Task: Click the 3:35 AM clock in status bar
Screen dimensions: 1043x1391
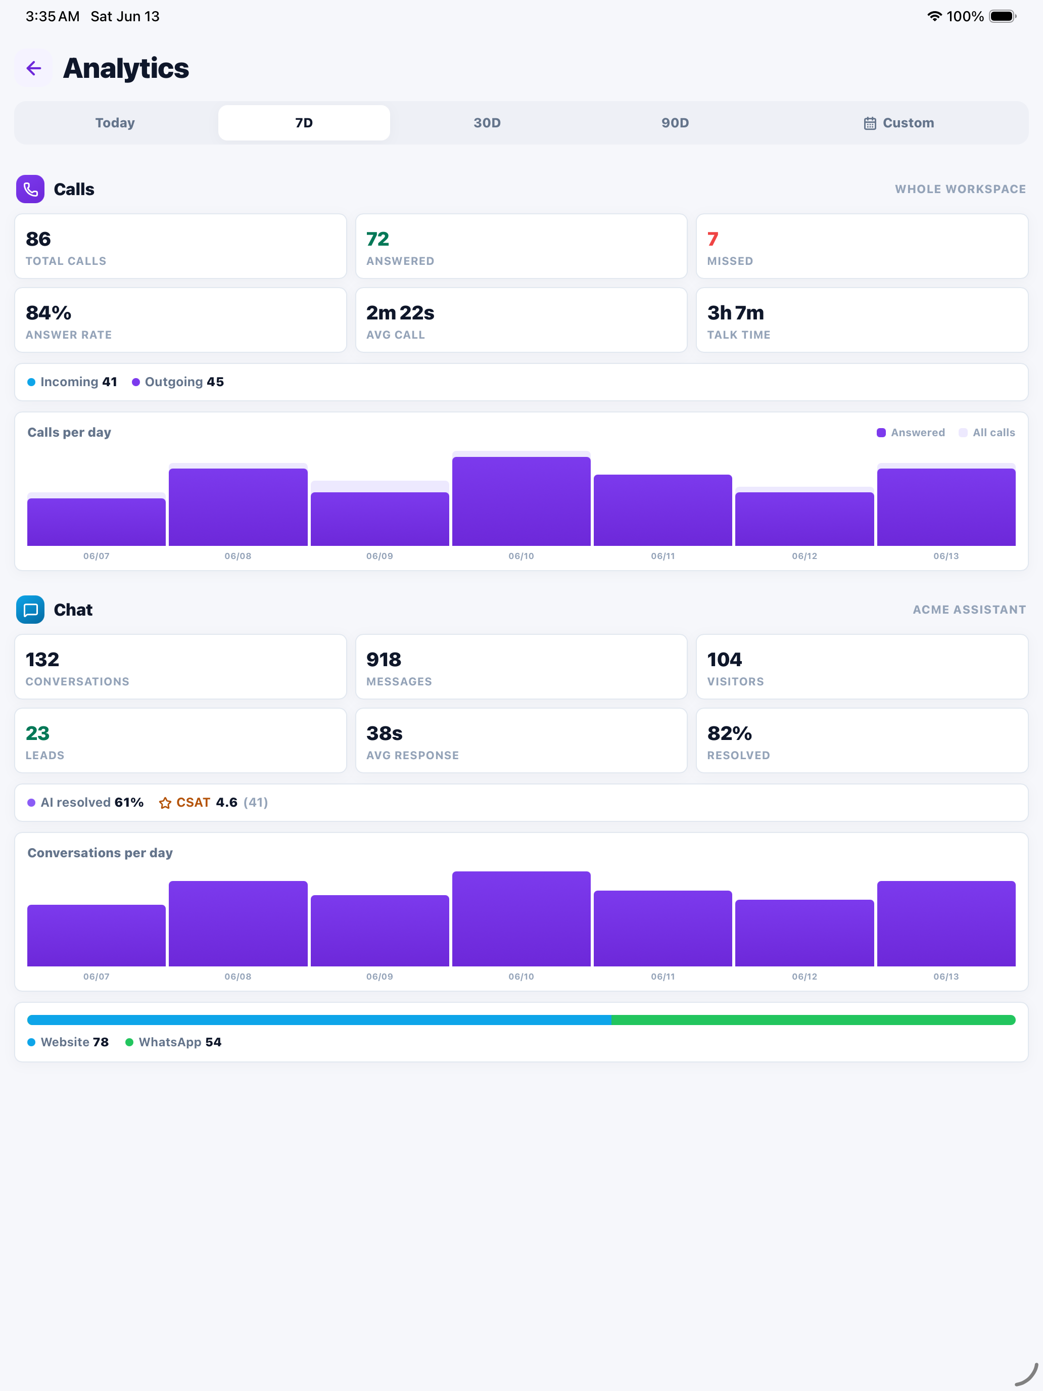Action: click(x=53, y=16)
